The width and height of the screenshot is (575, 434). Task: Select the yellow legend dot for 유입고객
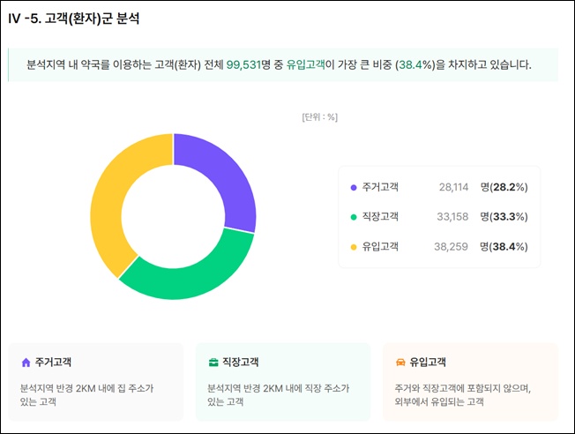(x=354, y=247)
